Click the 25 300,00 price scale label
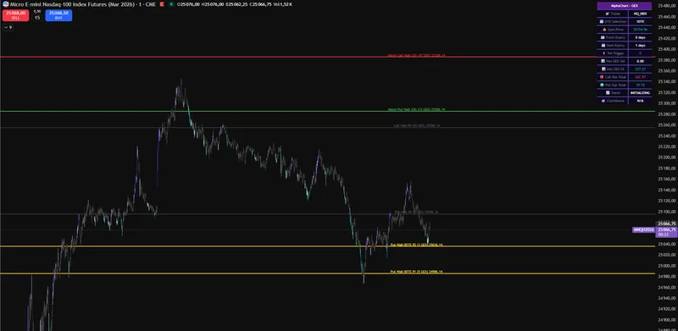Image resolution: width=678 pixels, height=331 pixels. tap(667, 103)
